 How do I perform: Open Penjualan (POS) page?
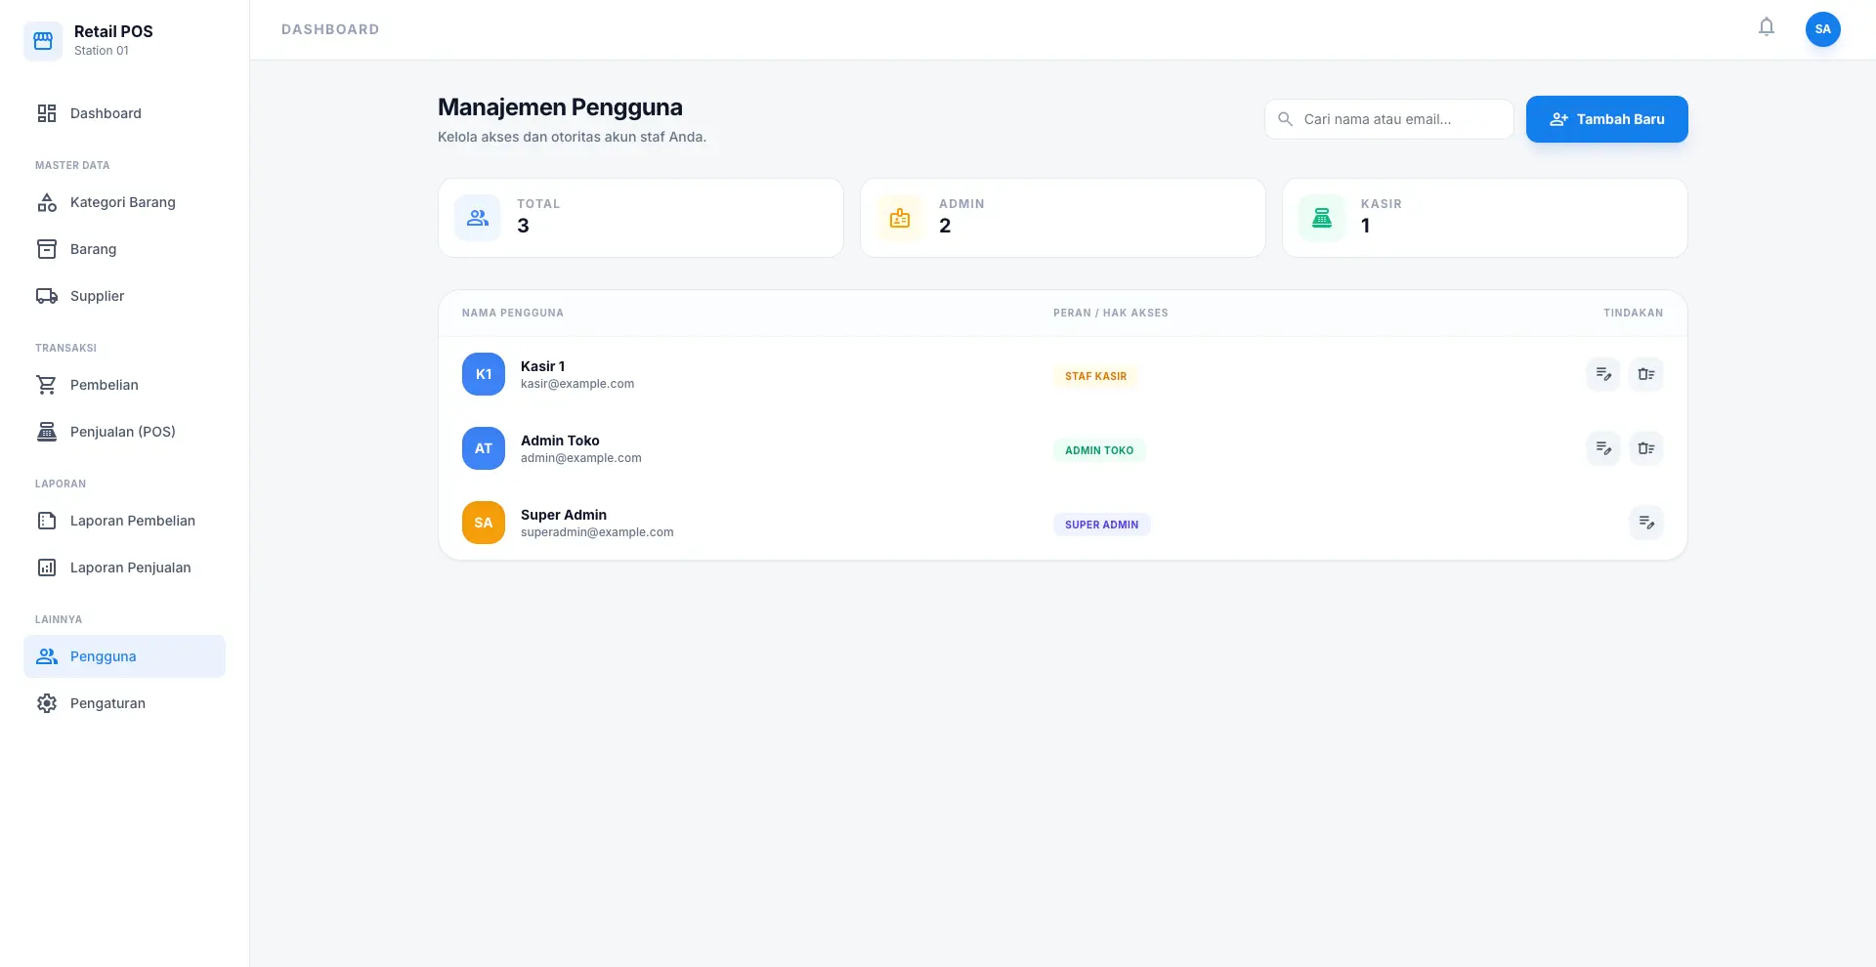122,432
